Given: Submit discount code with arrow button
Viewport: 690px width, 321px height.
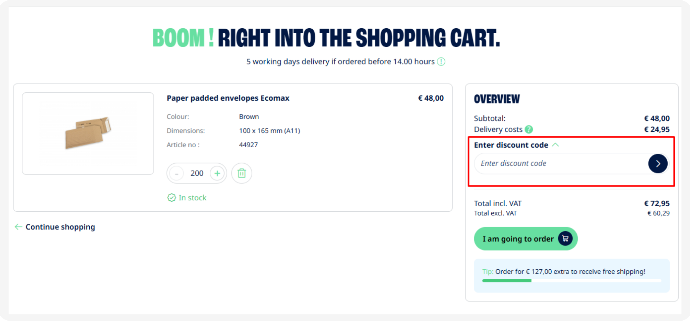Looking at the screenshot, I should click(x=658, y=163).
